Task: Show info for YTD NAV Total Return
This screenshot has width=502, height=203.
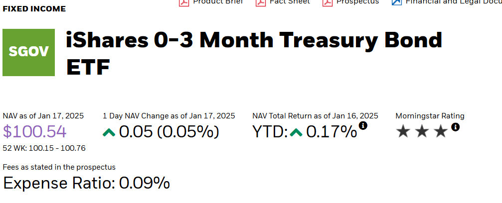Action: coord(363,126)
